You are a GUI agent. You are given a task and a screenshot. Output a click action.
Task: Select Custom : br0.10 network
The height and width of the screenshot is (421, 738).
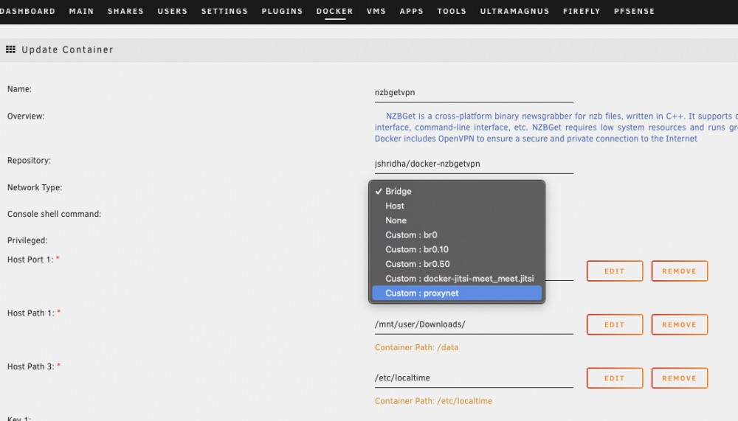pyautogui.click(x=457, y=249)
